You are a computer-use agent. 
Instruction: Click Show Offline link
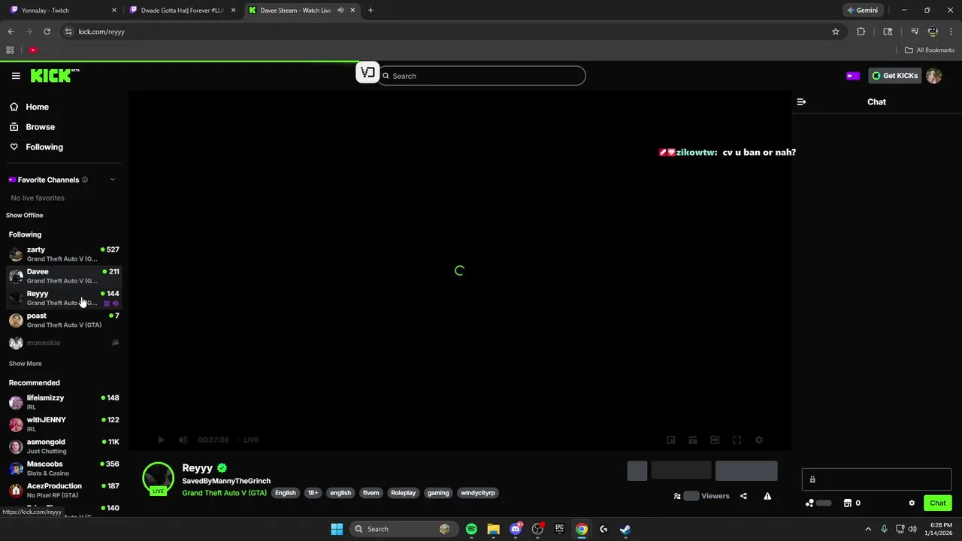coord(25,216)
